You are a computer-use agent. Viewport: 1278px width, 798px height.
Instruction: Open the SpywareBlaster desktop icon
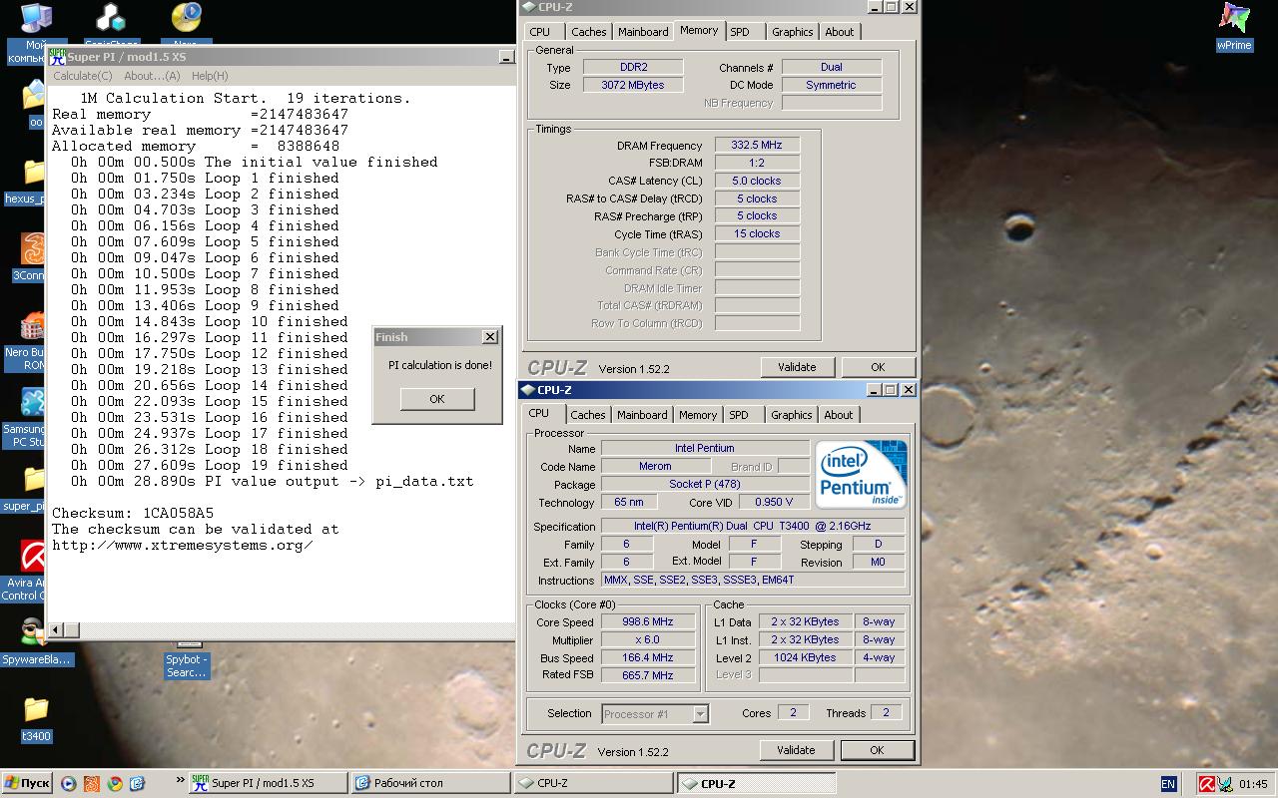[35, 632]
